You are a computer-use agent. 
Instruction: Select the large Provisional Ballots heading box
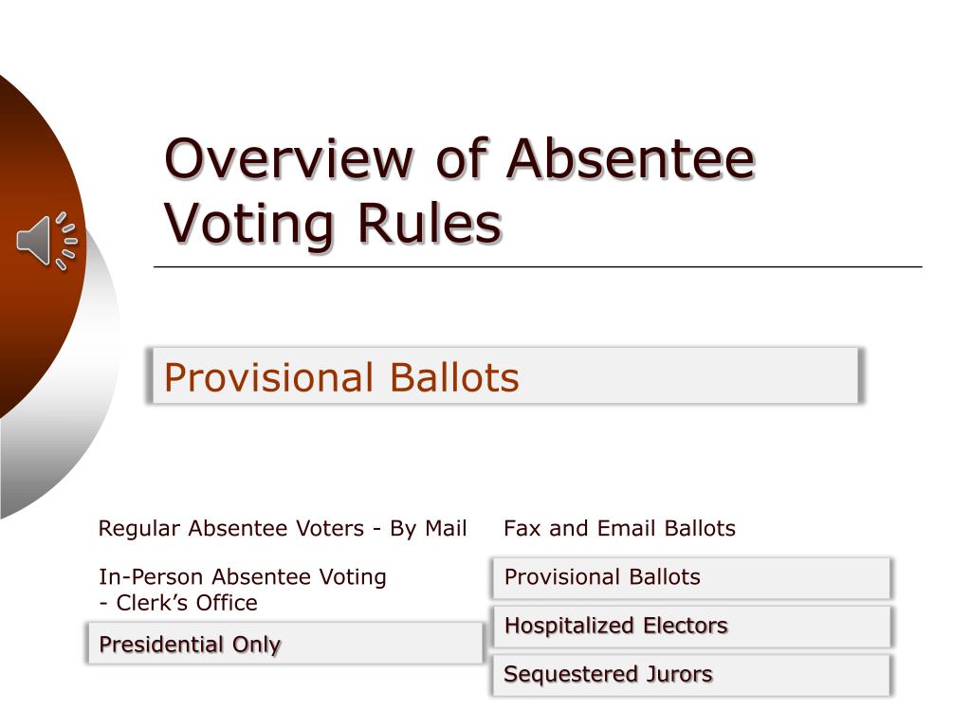click(x=504, y=375)
